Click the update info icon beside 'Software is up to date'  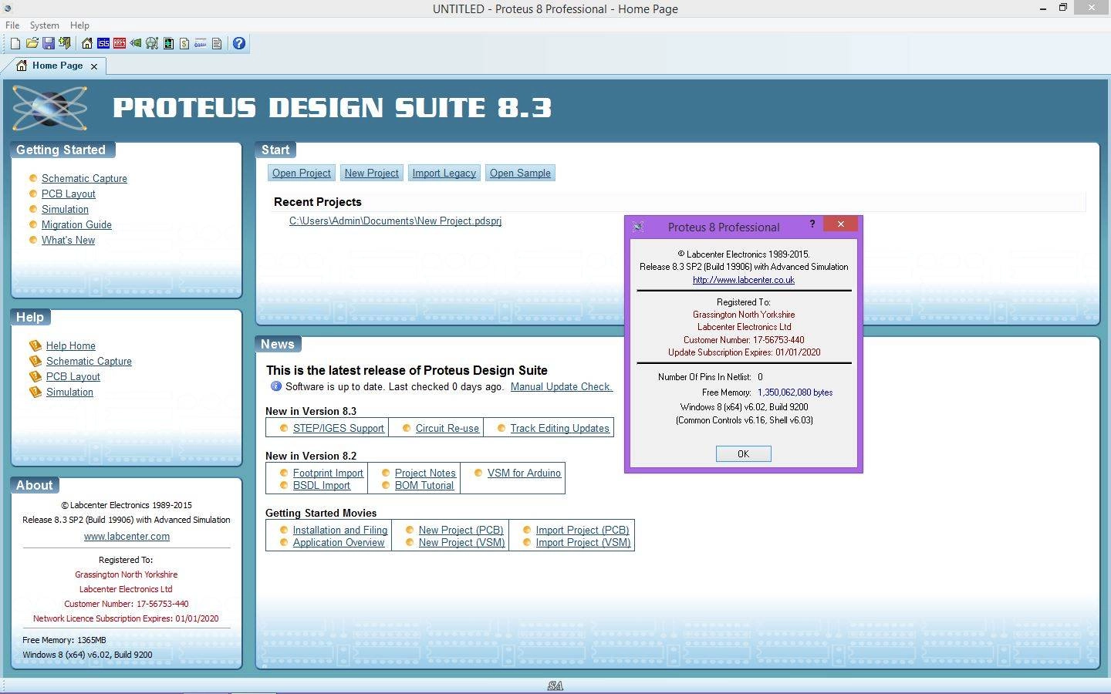coord(275,386)
